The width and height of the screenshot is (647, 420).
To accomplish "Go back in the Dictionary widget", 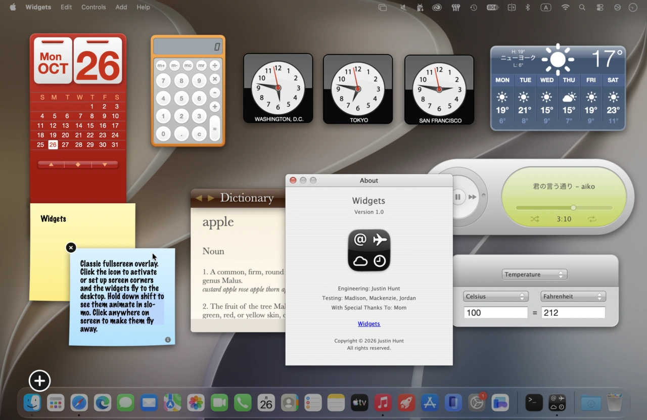I will [x=199, y=198].
